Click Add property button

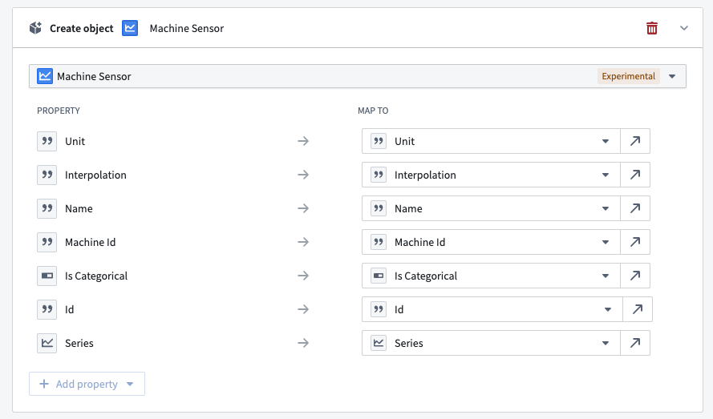click(87, 384)
